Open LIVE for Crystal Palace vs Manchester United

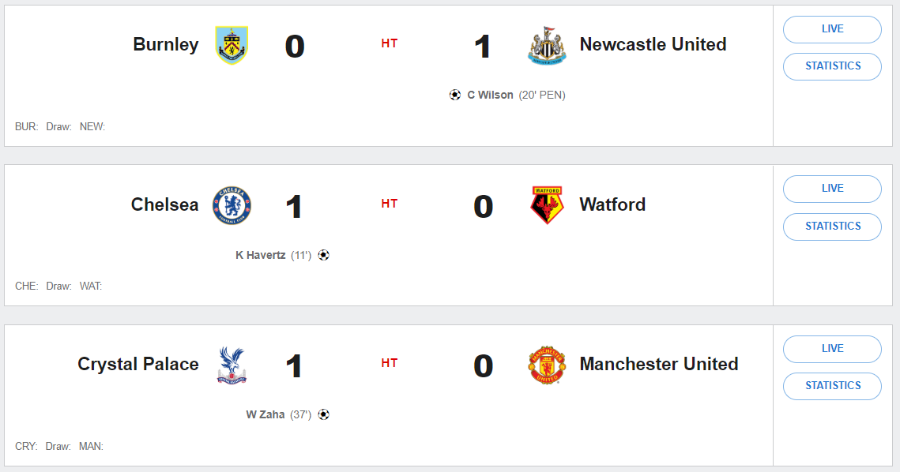point(832,349)
